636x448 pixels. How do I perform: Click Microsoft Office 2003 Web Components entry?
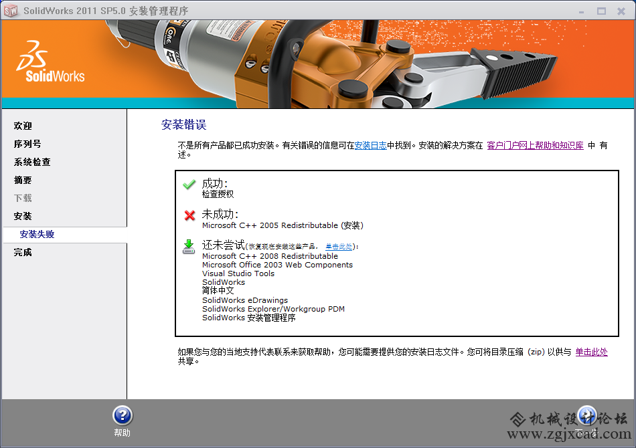[277, 265]
